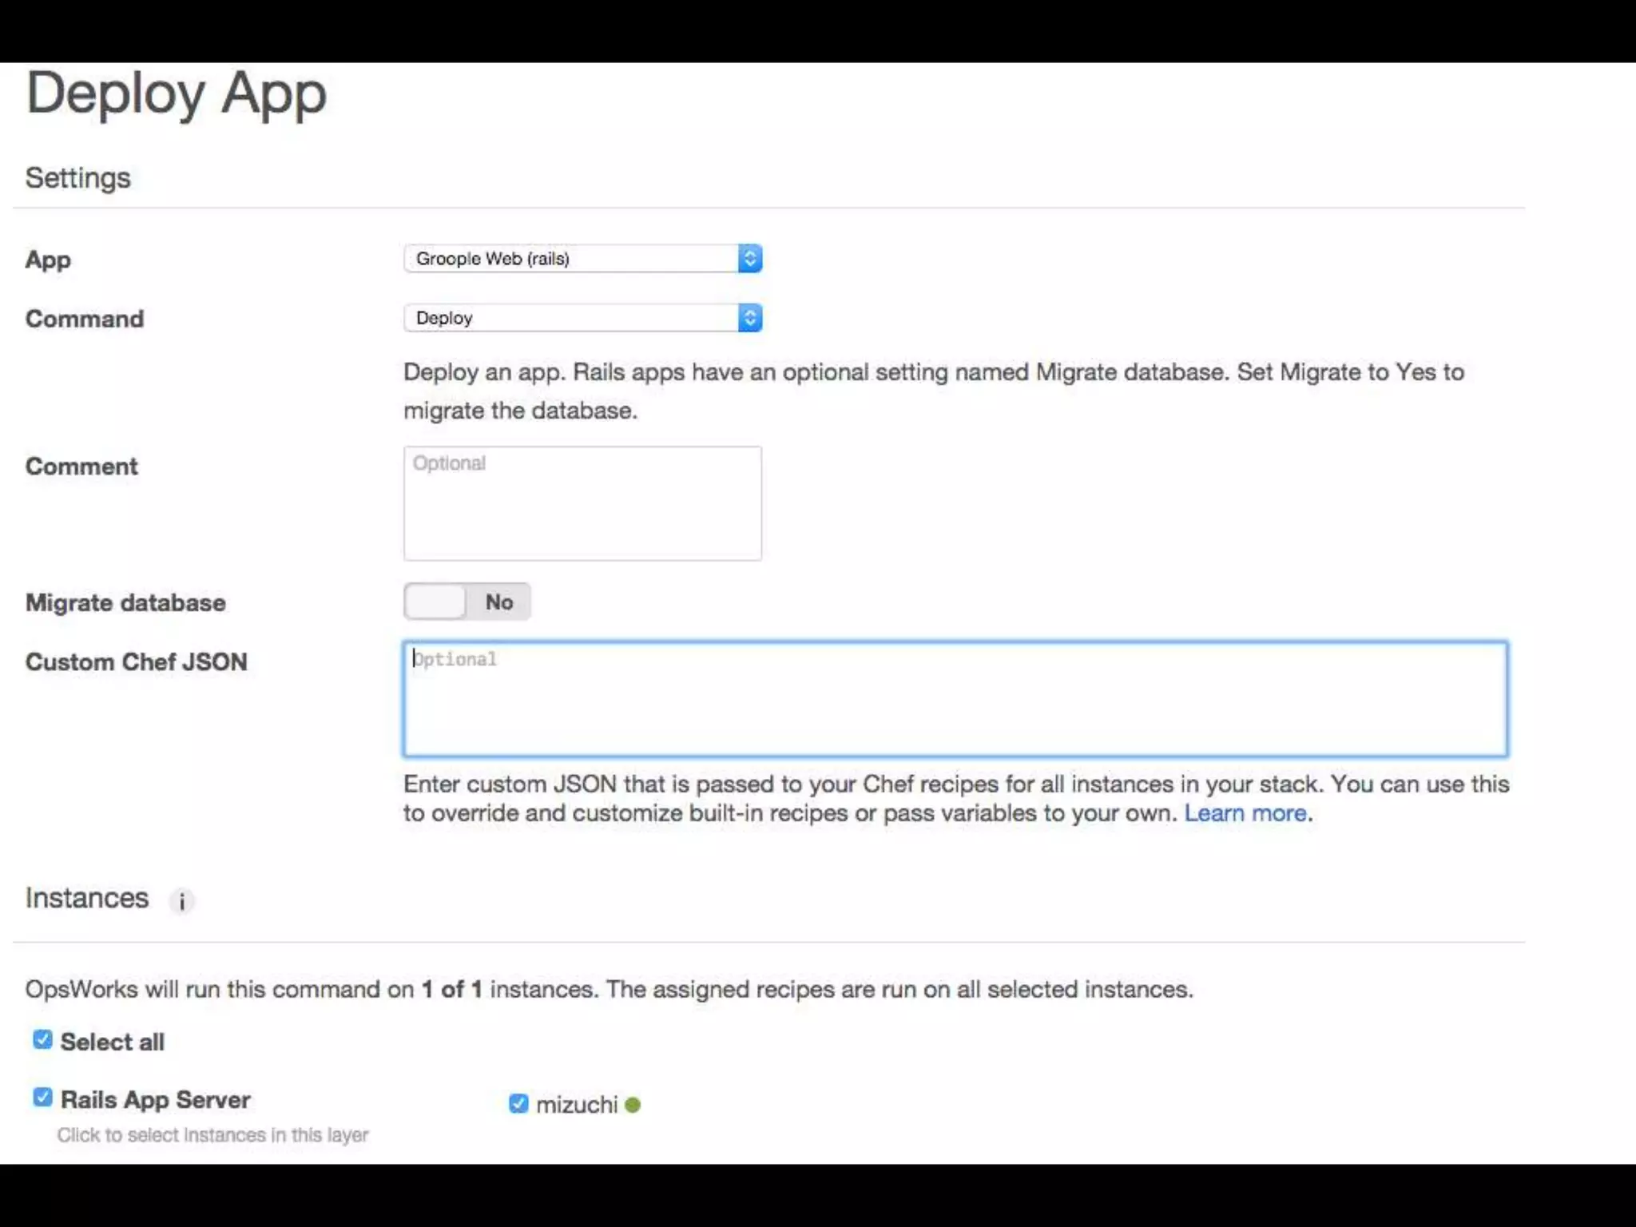
Task: Click into the Comment text box
Action: (582, 503)
